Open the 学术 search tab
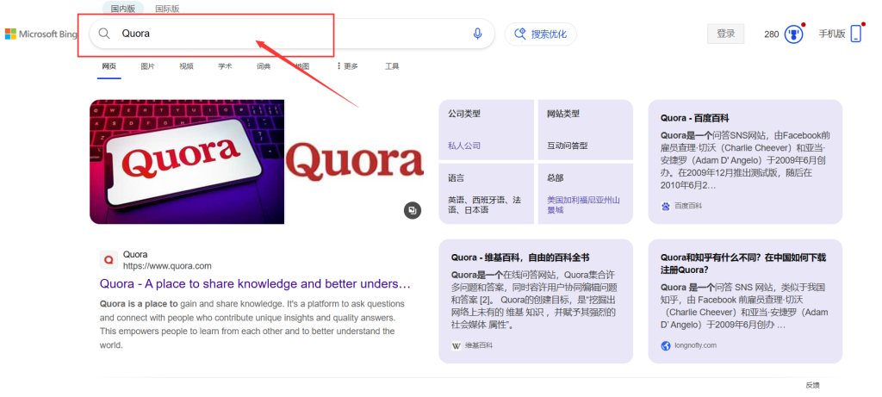This screenshot has height=397, width=882. pyautogui.click(x=225, y=65)
